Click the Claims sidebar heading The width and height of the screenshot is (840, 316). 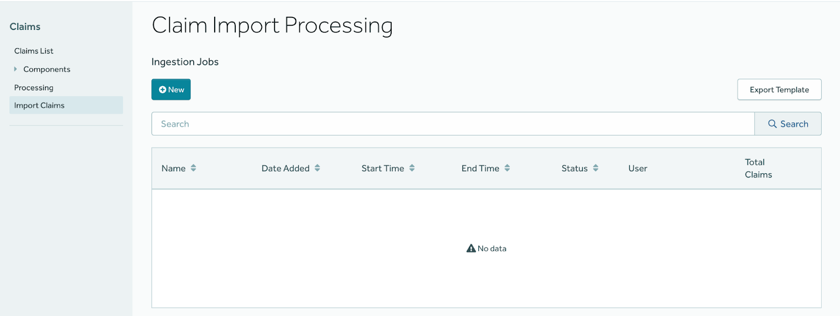click(25, 27)
